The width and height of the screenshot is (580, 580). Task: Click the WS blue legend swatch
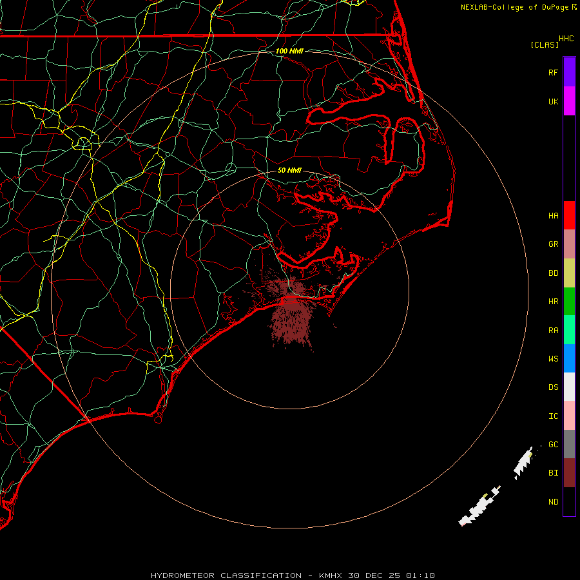(569, 358)
